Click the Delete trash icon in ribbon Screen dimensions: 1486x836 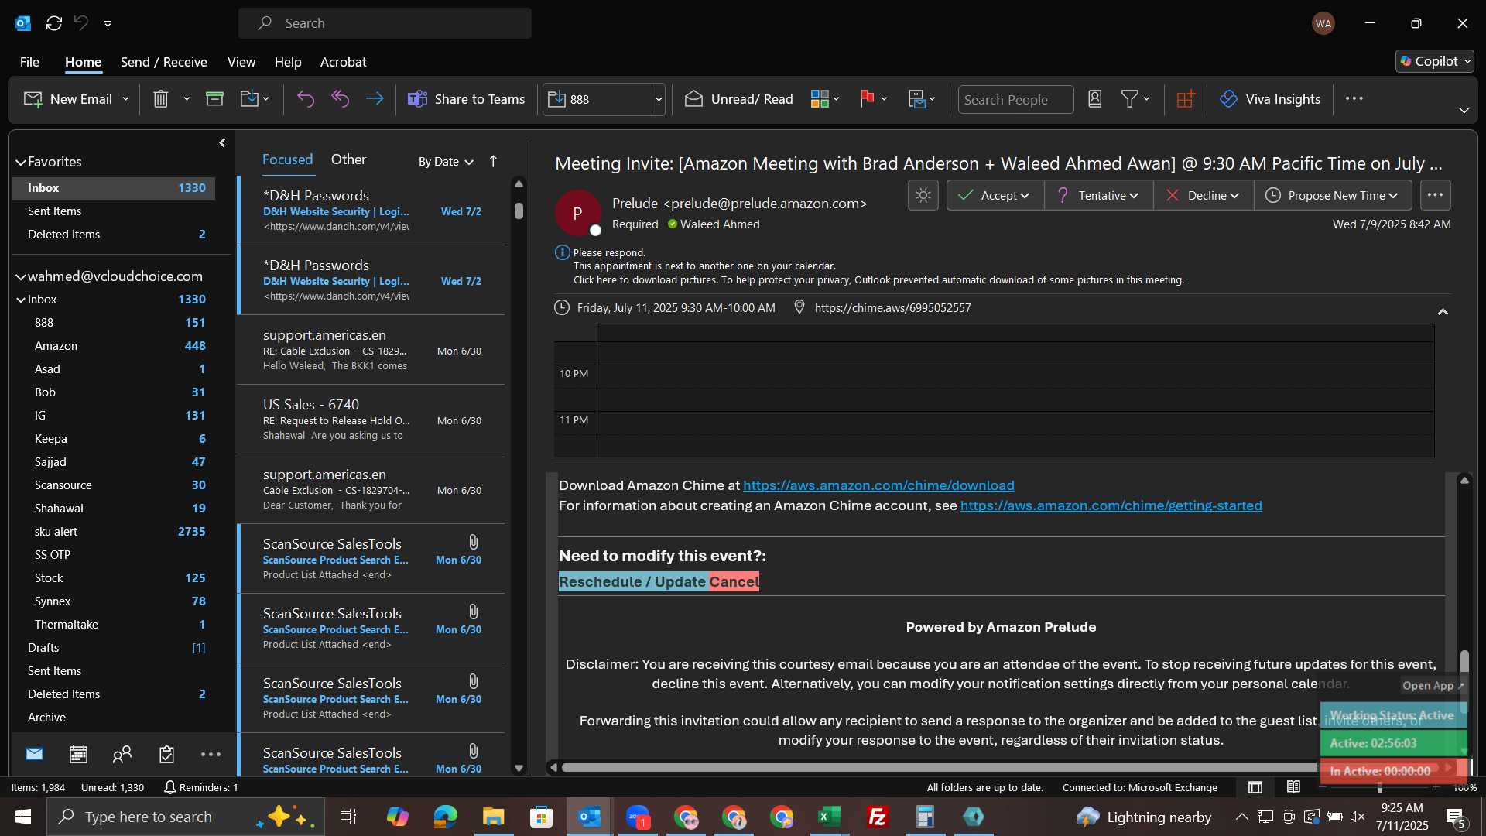click(160, 99)
